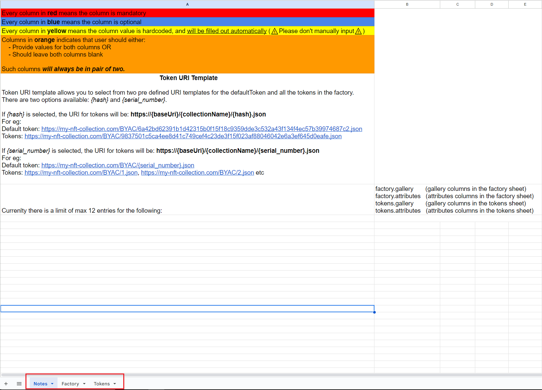
Task: Click the add new sheet plus icon
Action: tap(6, 384)
